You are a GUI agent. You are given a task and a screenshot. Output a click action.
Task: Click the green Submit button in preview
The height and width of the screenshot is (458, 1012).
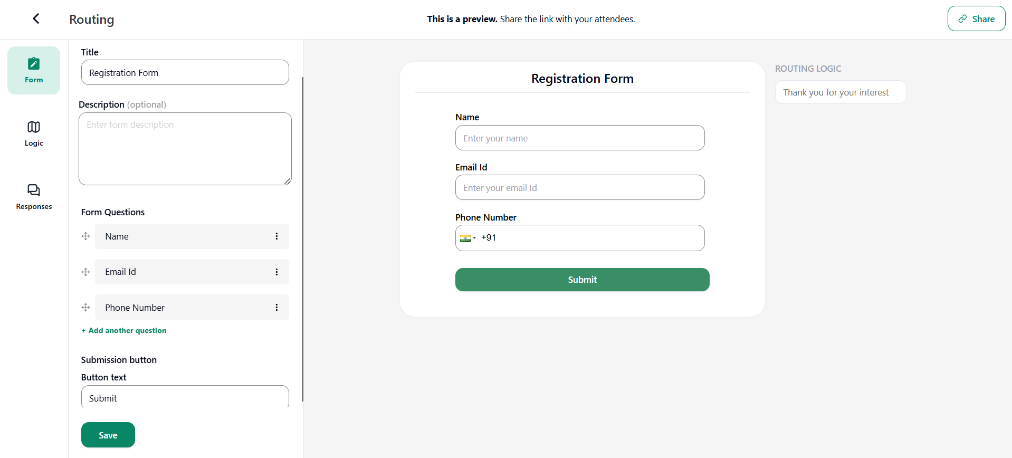[582, 280]
